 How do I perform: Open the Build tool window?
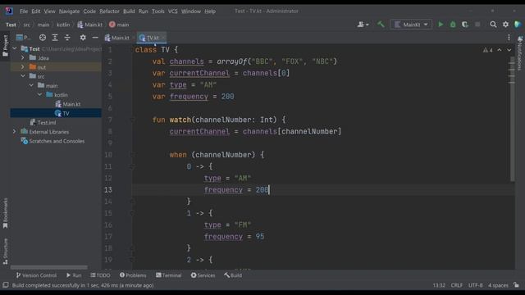click(x=233, y=275)
